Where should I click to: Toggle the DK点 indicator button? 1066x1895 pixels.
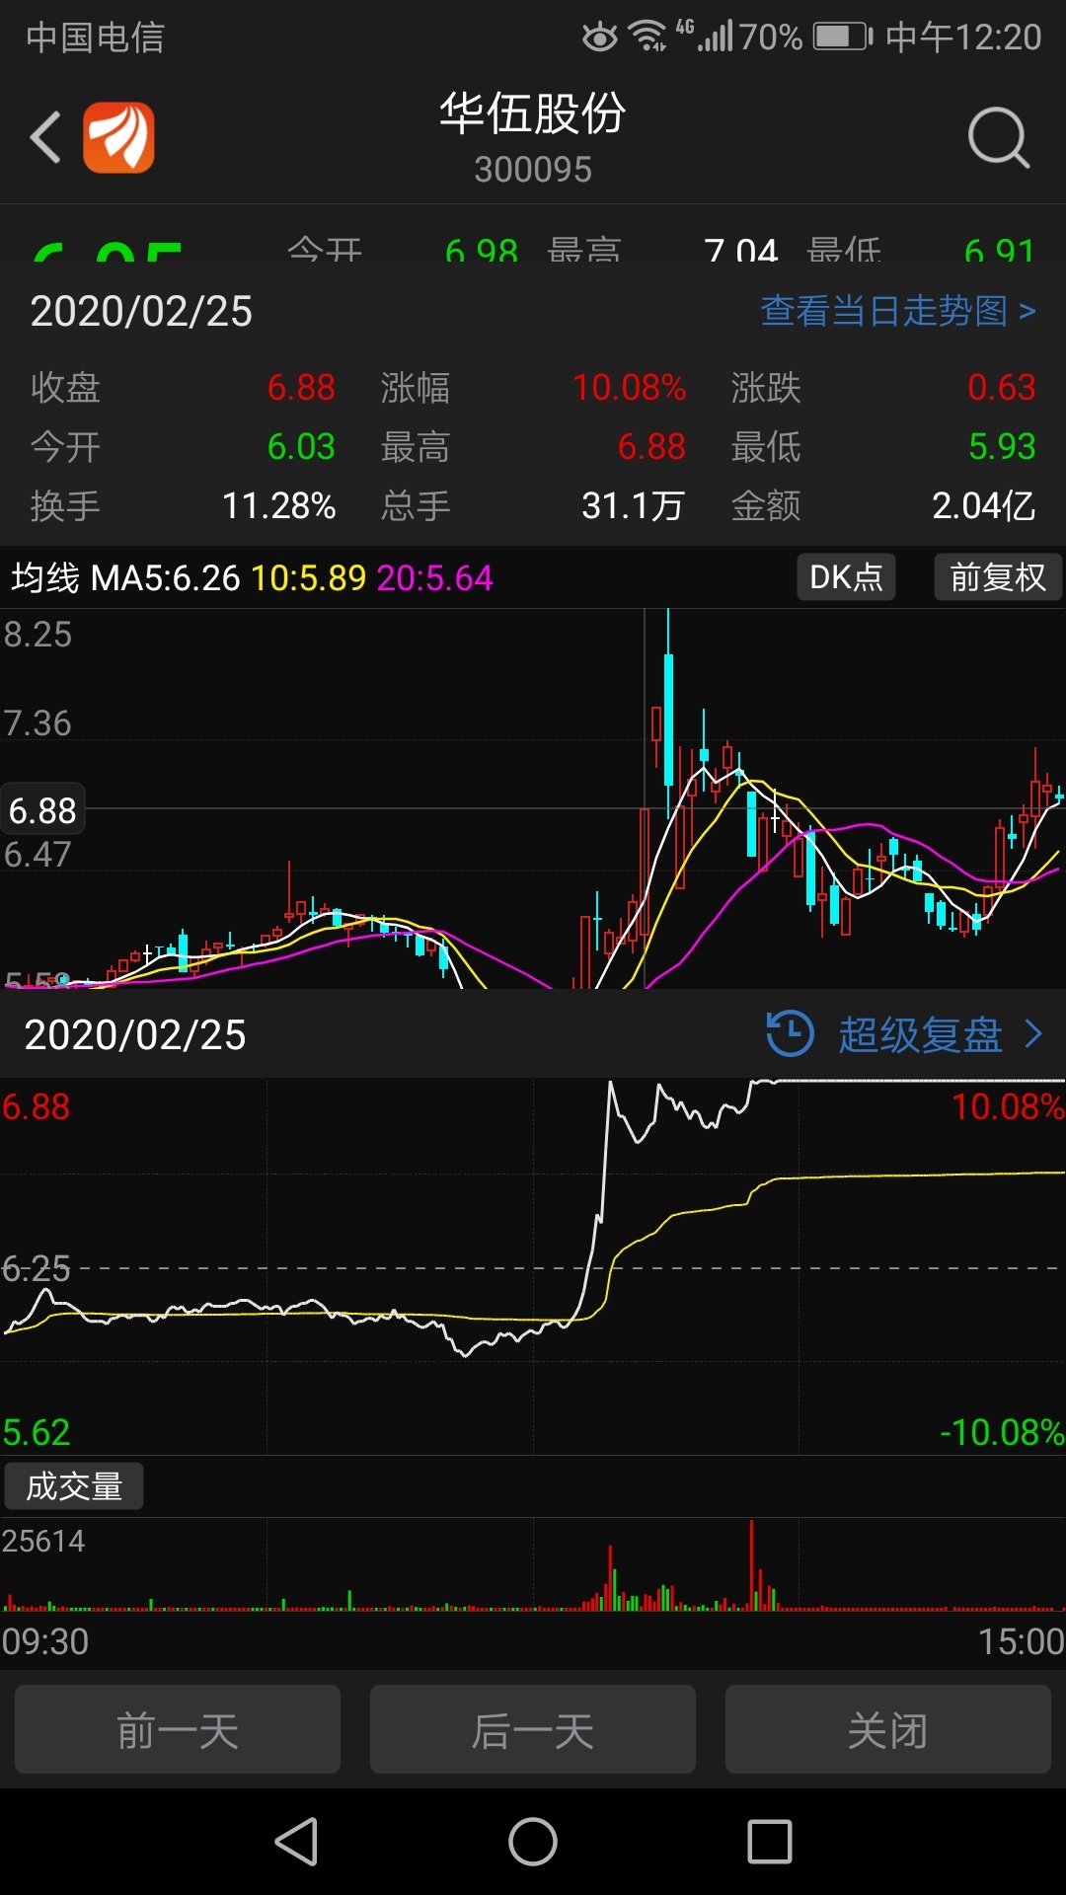pos(846,576)
